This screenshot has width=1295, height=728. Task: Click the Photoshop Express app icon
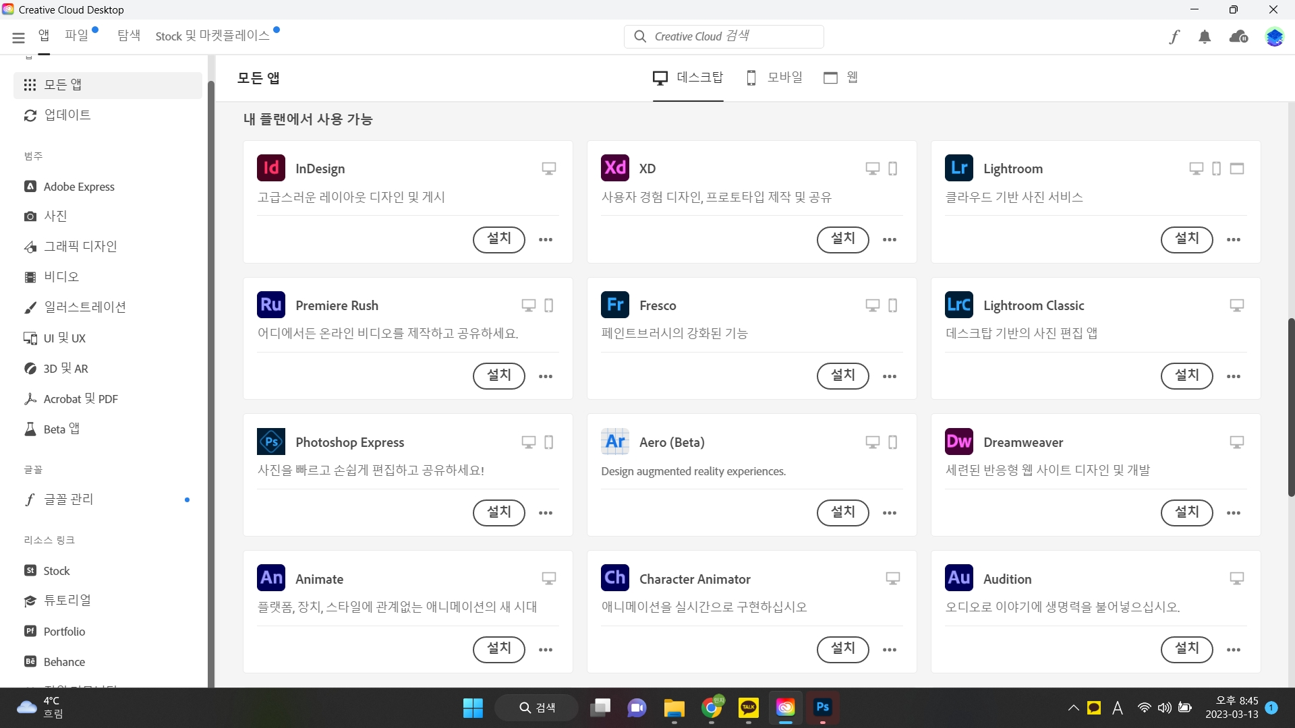(271, 442)
